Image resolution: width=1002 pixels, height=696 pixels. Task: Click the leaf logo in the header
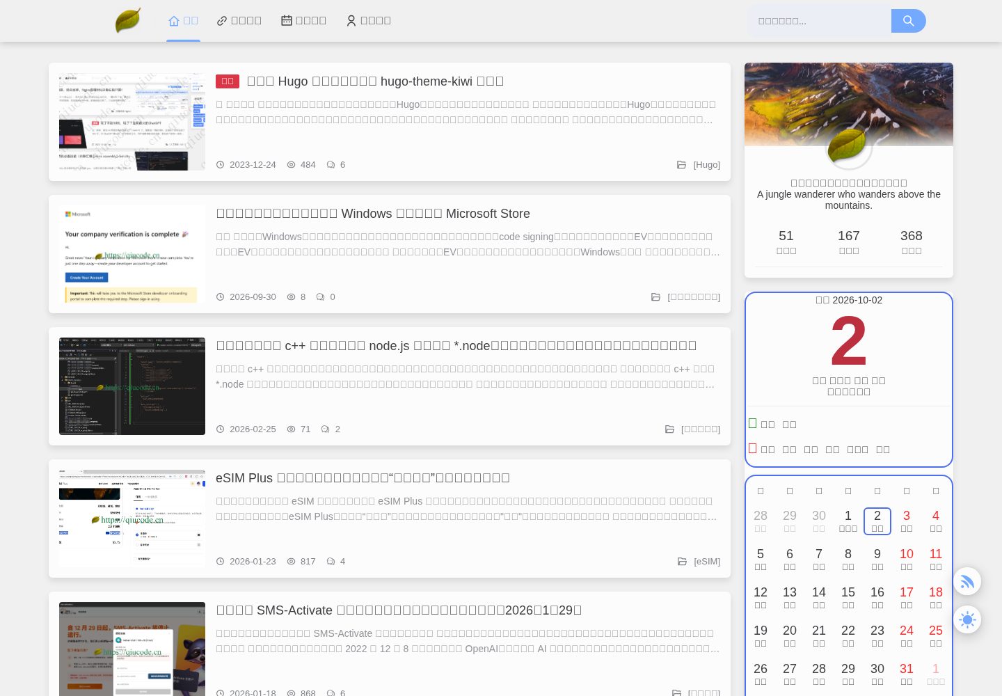point(128,20)
